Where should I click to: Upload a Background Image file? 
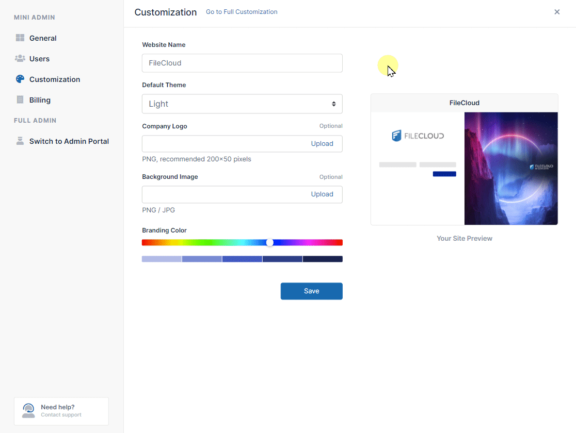[x=322, y=194]
